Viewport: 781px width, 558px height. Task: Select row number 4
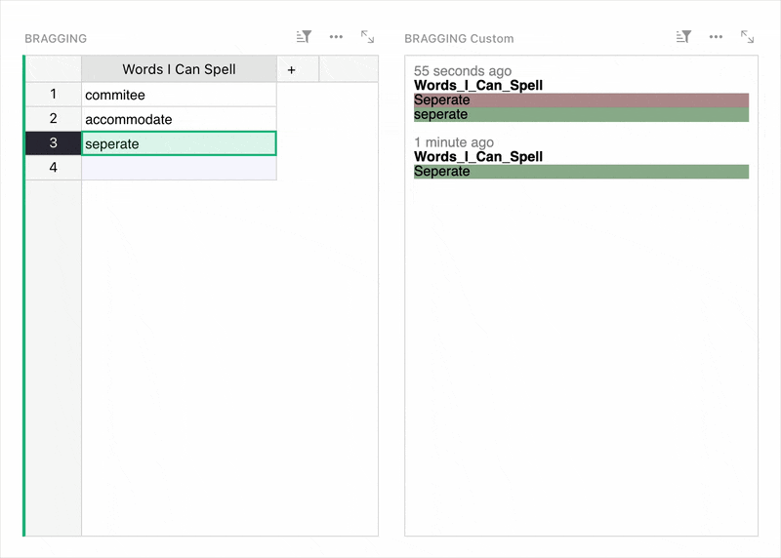(53, 168)
